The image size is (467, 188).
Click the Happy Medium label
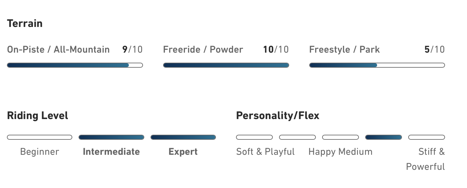coord(340,152)
